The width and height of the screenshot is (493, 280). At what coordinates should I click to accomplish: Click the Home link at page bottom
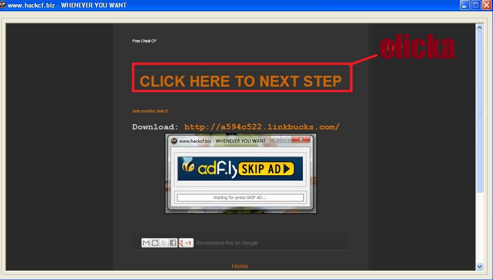239,266
